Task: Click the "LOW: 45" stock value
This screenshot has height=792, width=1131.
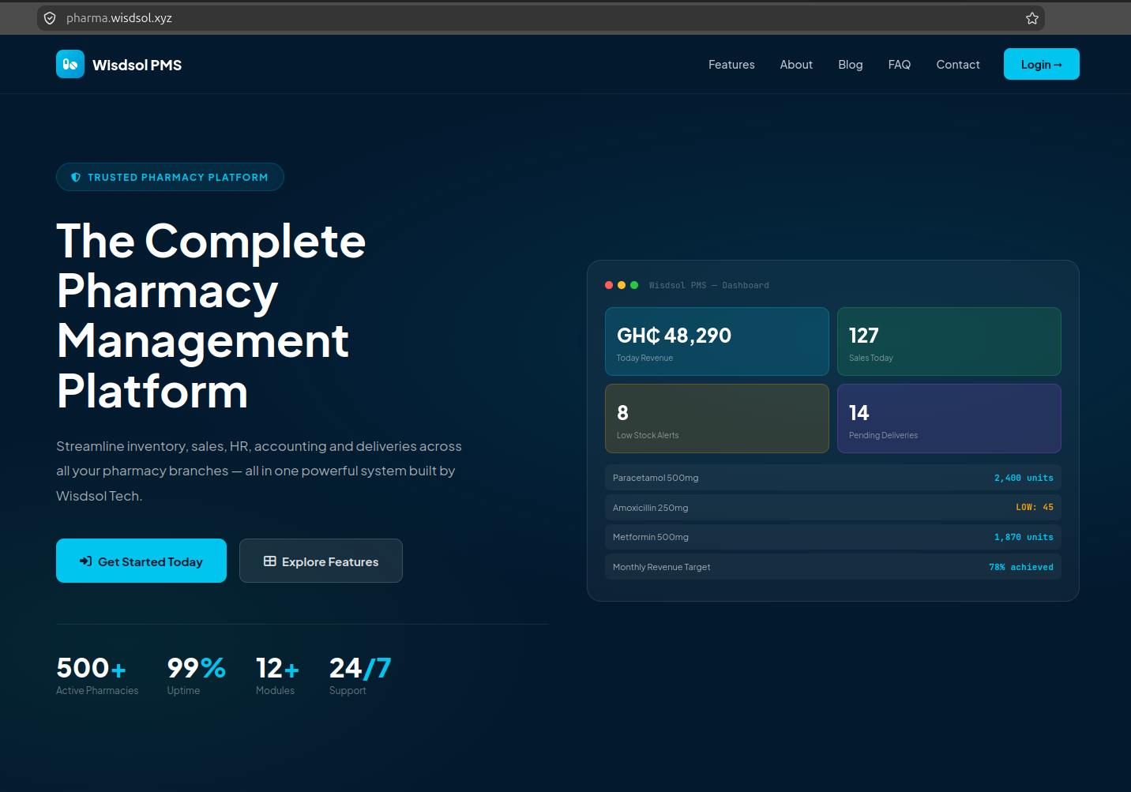Action: [x=1035, y=508]
